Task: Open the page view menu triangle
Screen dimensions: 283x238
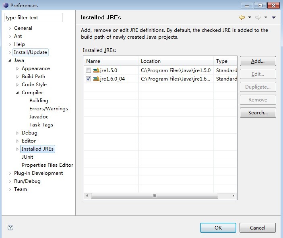Action: [x=274, y=17]
